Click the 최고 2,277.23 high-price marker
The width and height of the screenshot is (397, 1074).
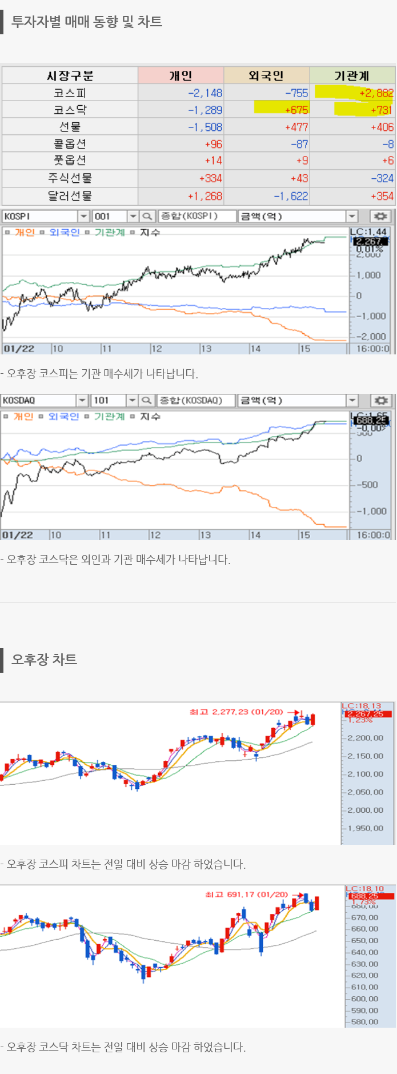(236, 712)
